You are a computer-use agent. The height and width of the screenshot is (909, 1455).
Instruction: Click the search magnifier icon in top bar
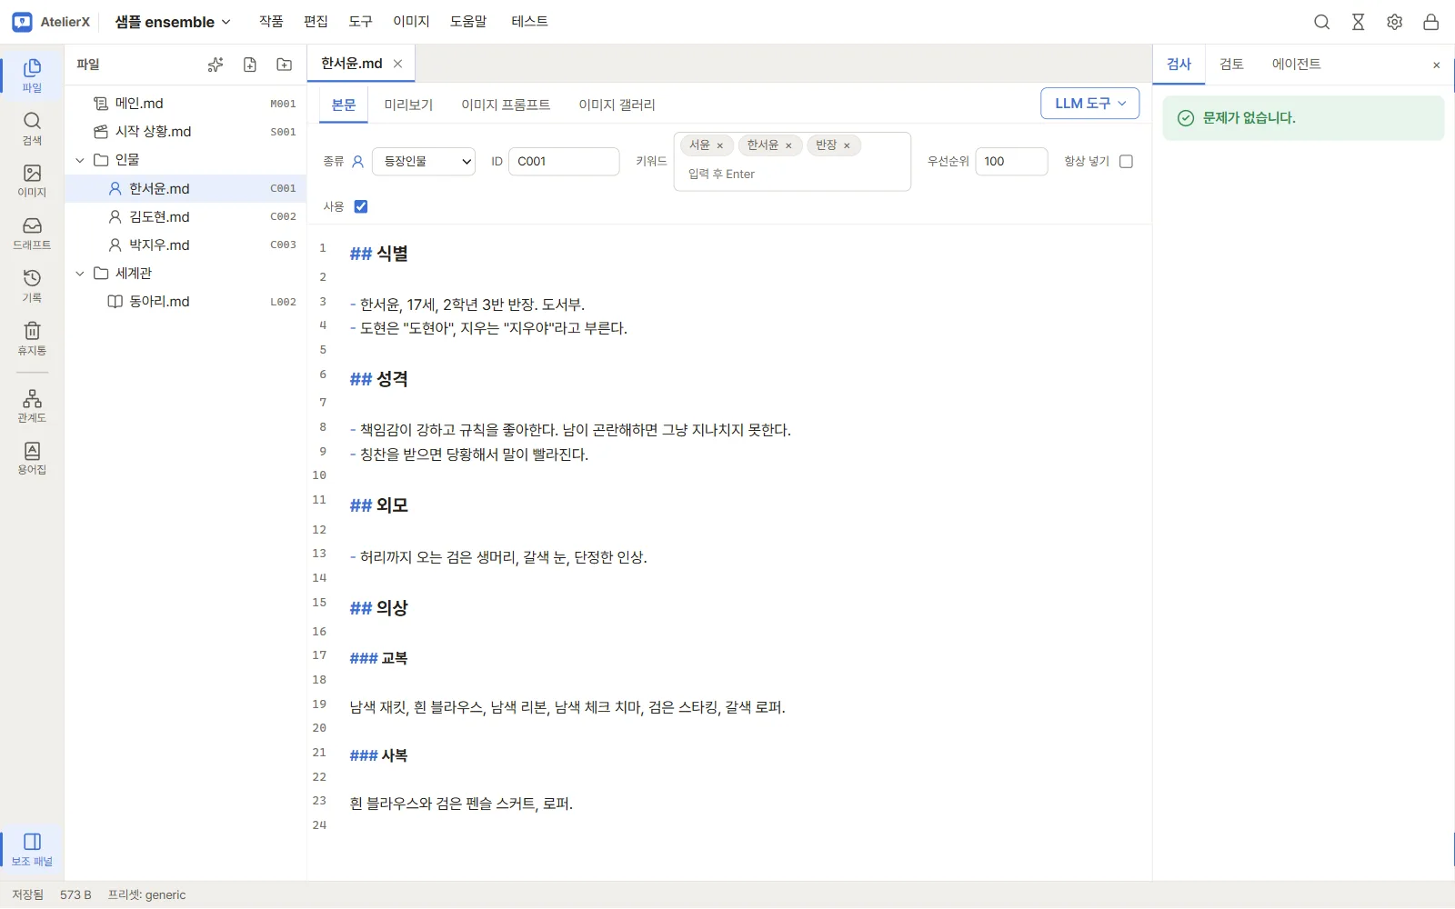(1322, 22)
